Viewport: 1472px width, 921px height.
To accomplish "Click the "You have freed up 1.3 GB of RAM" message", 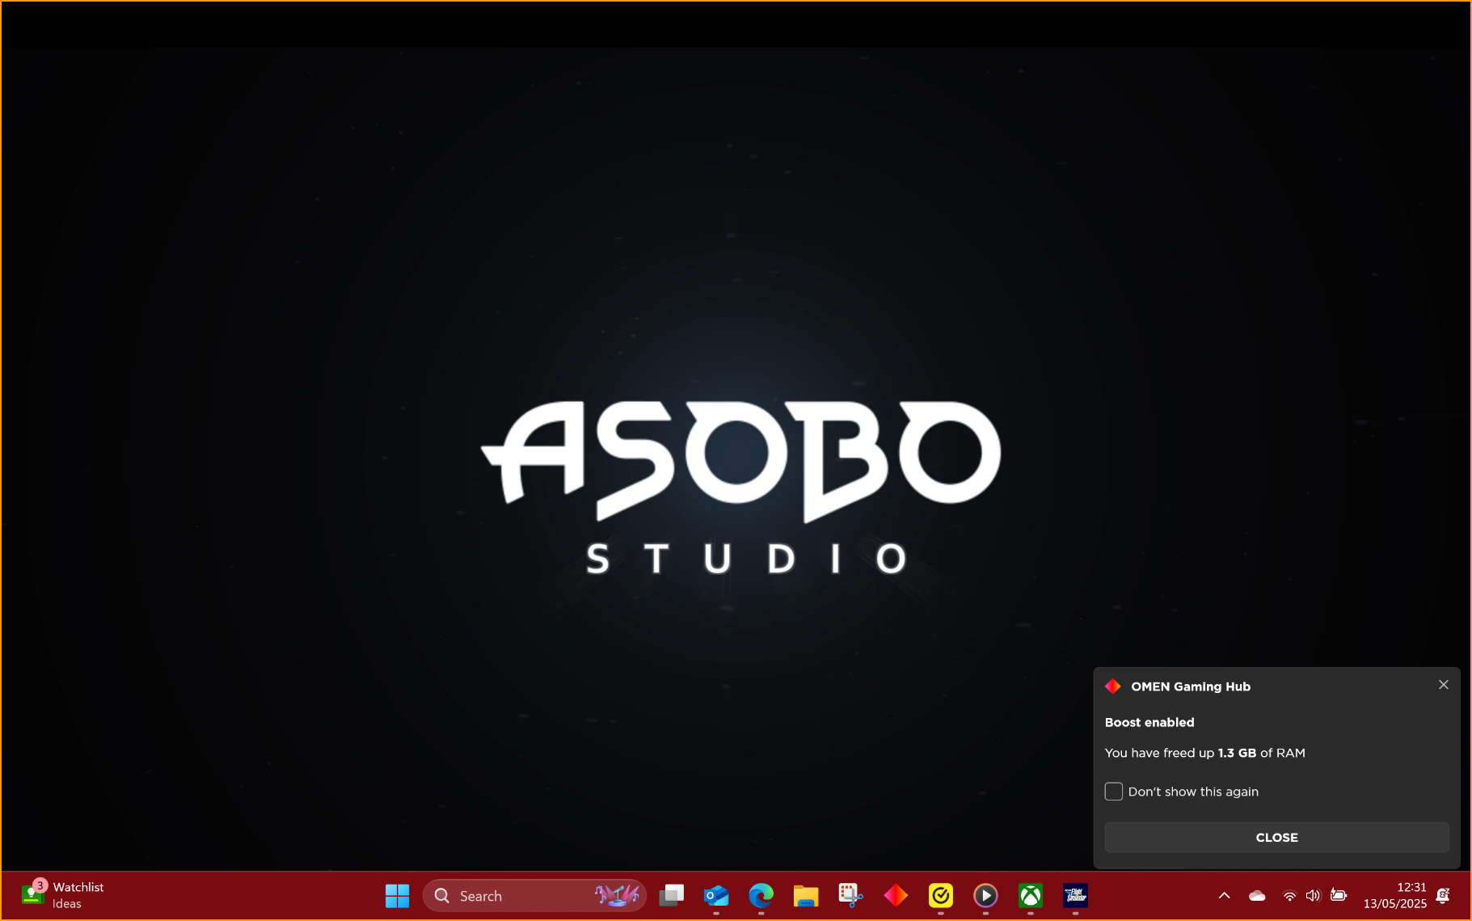I will [1204, 753].
